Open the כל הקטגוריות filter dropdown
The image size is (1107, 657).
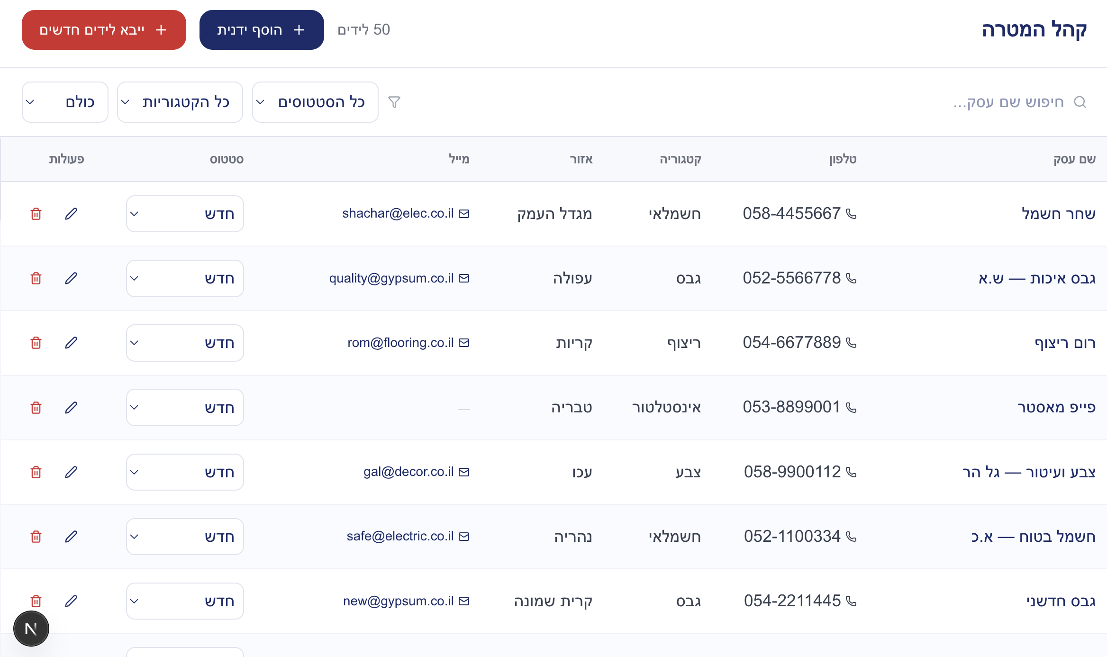(x=180, y=102)
